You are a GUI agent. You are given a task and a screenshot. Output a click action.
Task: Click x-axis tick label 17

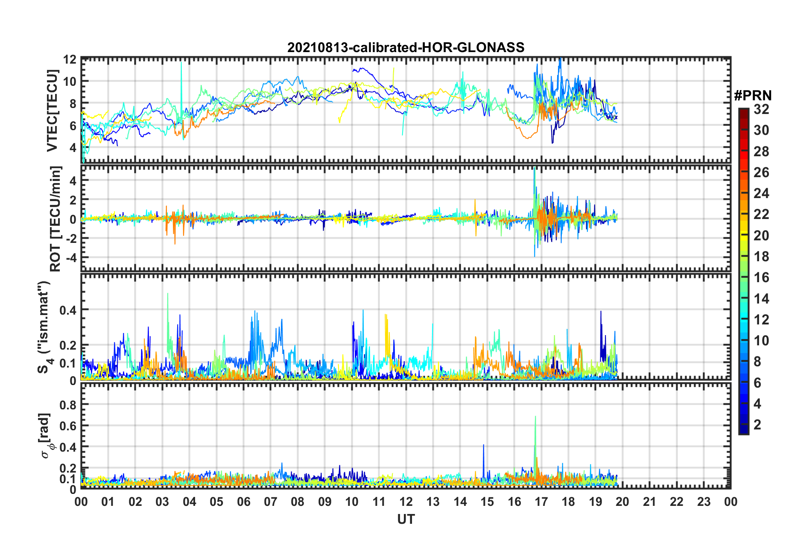(x=541, y=502)
